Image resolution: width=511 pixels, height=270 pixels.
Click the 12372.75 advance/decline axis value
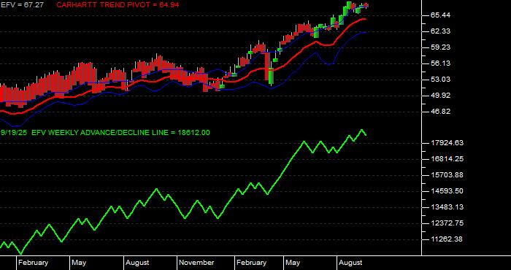447,223
